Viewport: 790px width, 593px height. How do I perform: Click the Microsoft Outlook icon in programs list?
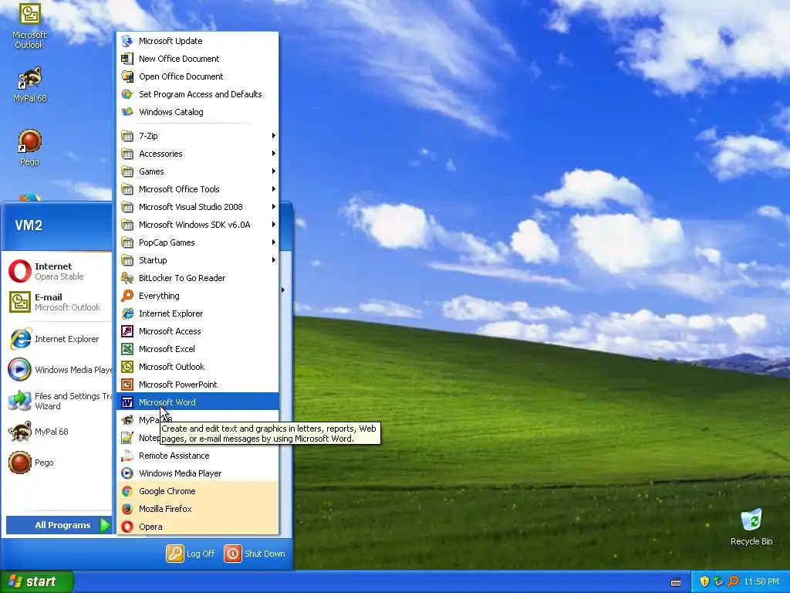click(x=127, y=367)
